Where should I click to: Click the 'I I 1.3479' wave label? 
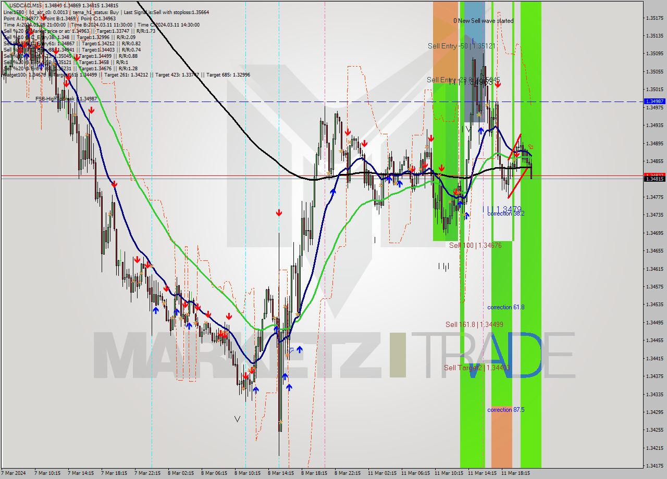pyautogui.click(x=503, y=209)
